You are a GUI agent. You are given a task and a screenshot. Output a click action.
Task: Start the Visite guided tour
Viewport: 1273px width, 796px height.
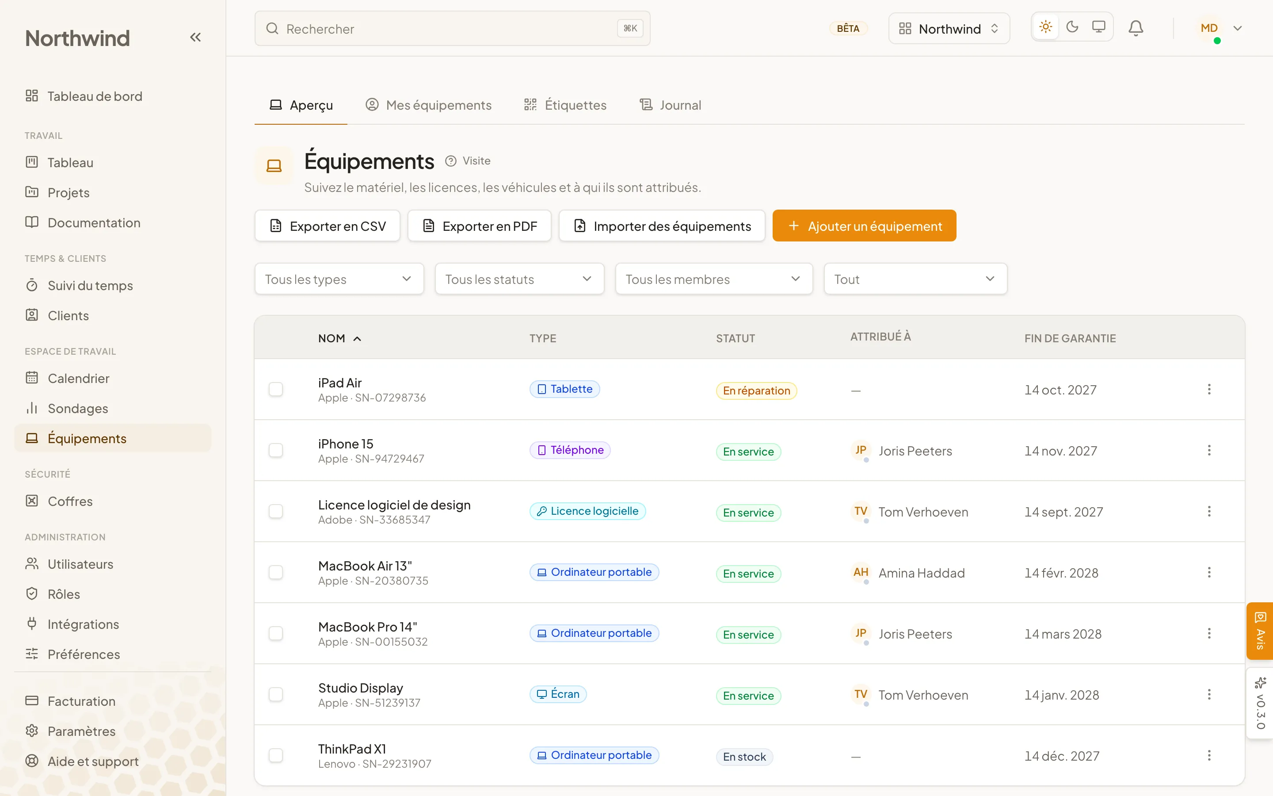pyautogui.click(x=468, y=161)
